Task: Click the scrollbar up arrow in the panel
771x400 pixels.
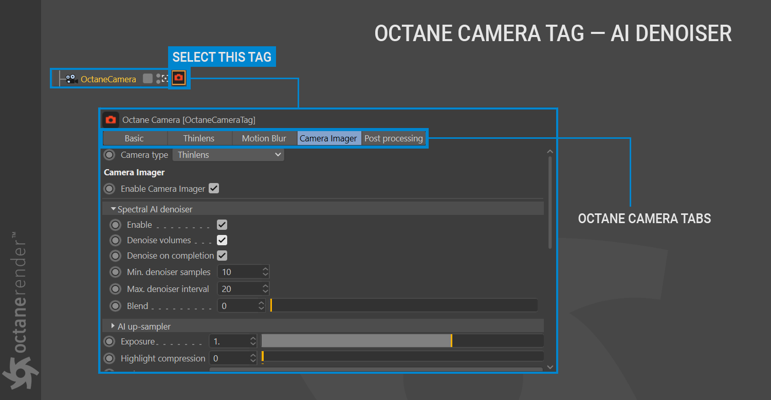Action: (x=550, y=152)
